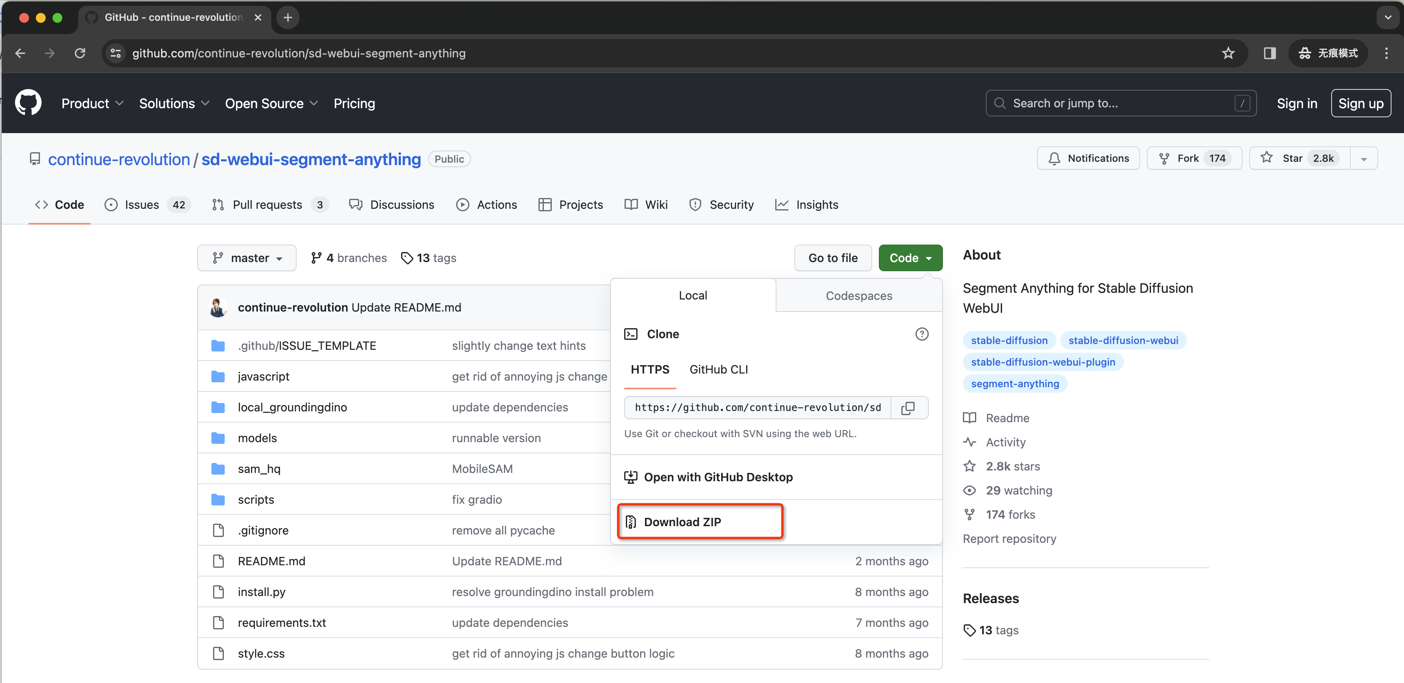Switch to the Codespaces tab
The height and width of the screenshot is (683, 1404).
[858, 296]
